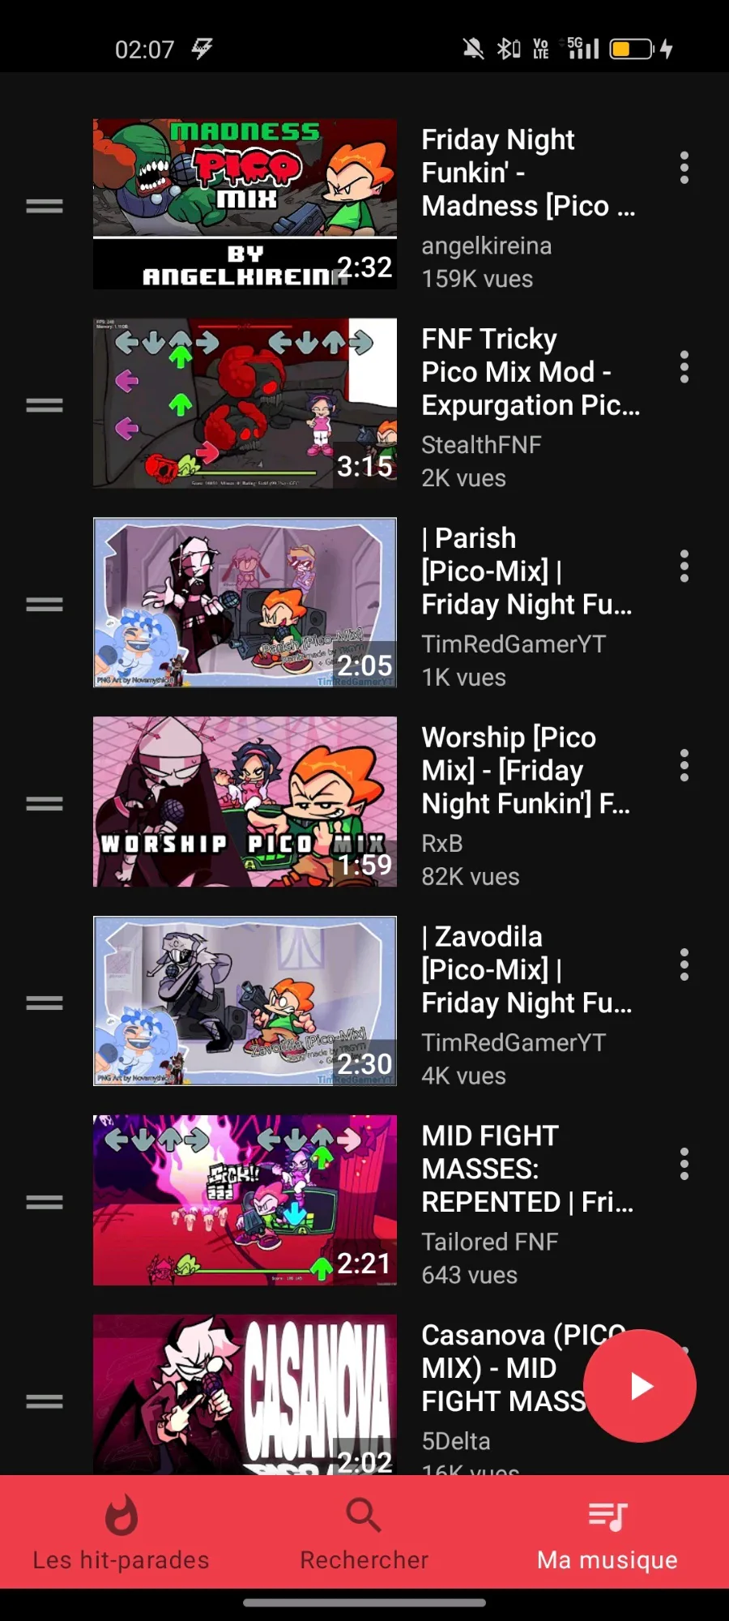Open three-dot menu for Parish Pico-Mix
729x1621 pixels.
coord(684,567)
